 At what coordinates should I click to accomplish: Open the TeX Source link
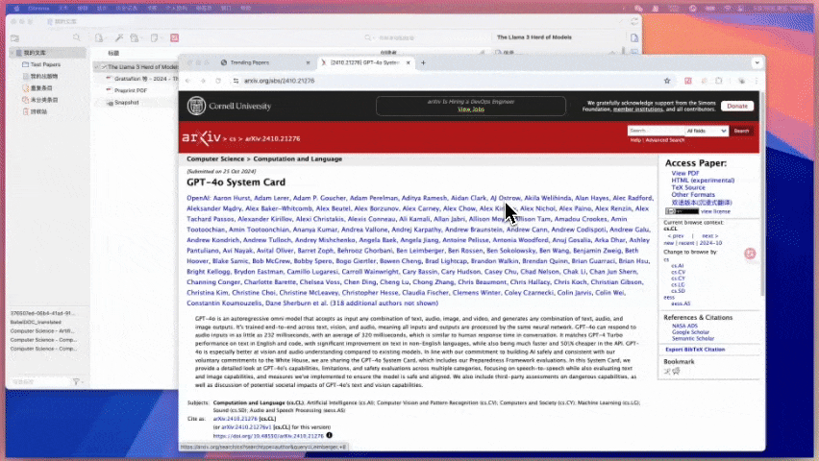click(688, 187)
